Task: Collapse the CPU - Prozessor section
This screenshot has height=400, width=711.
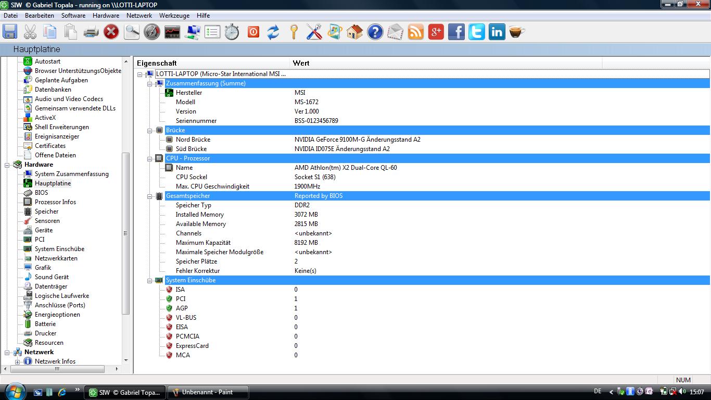Action: [x=150, y=159]
